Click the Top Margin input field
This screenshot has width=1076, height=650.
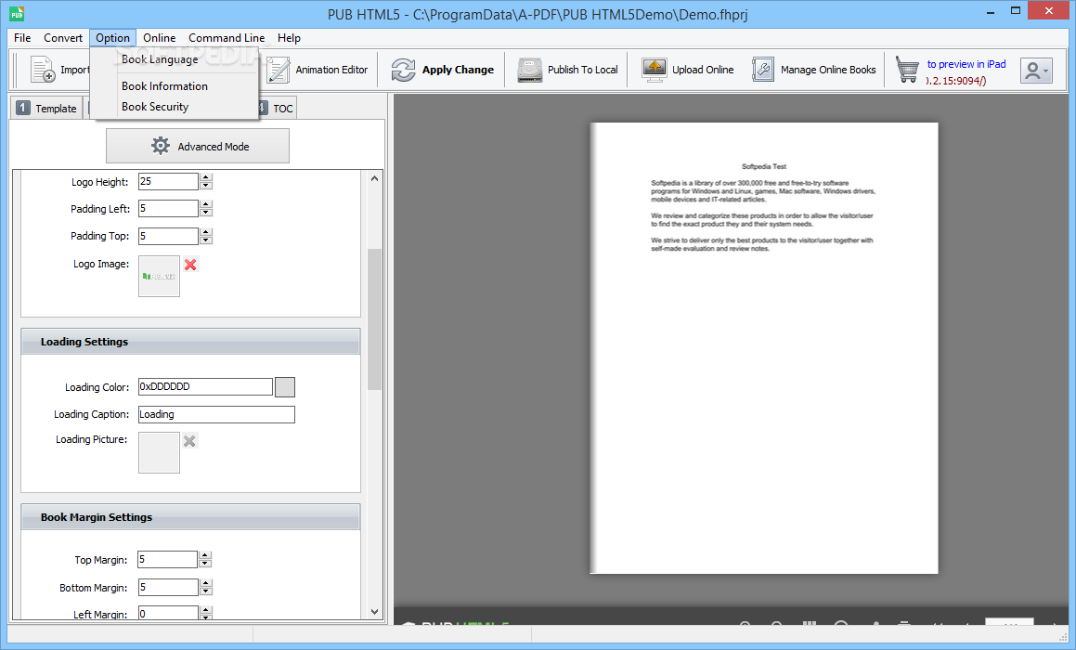point(167,559)
